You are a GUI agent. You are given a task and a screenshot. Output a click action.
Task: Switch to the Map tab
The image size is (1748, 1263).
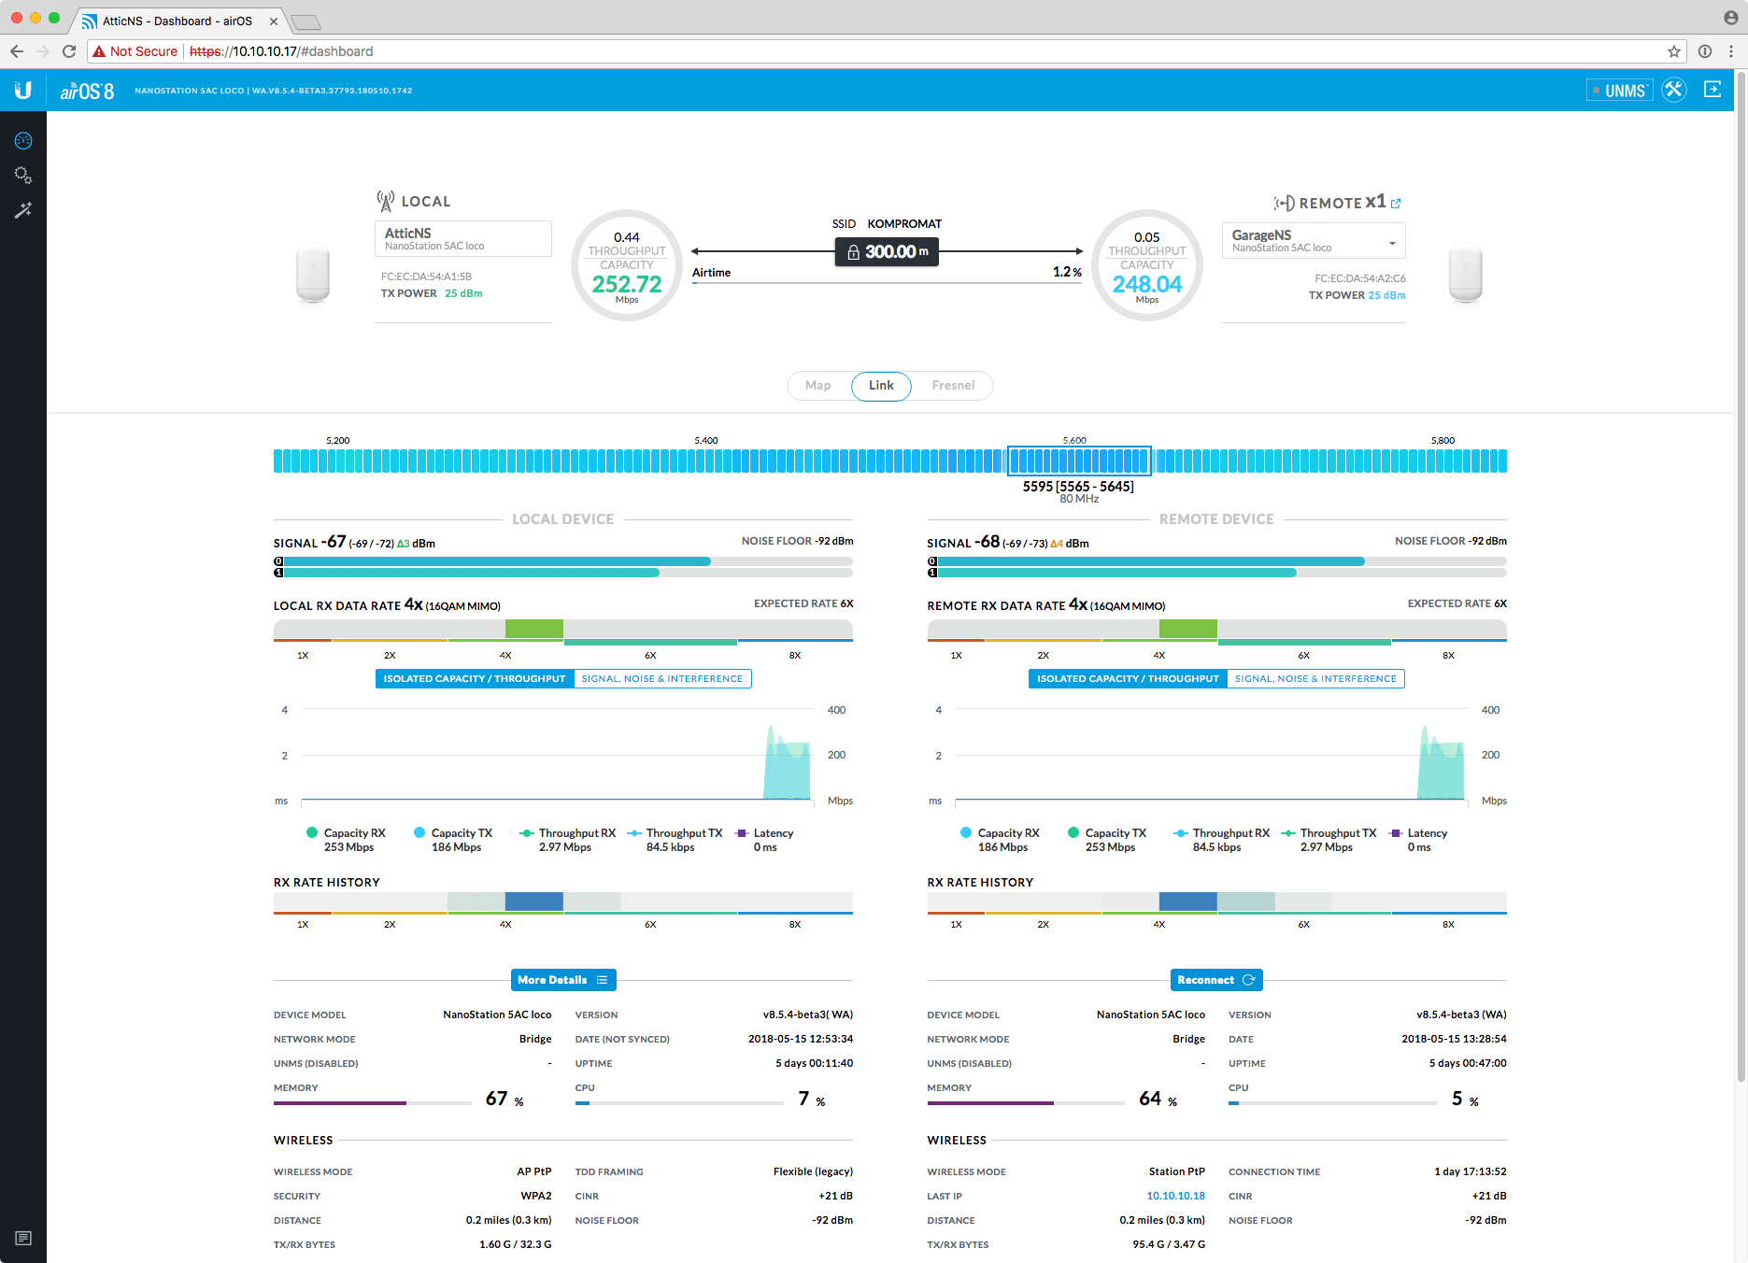pos(817,386)
